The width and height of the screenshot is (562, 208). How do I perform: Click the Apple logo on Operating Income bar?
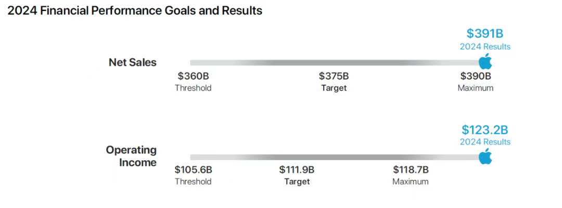485,155
